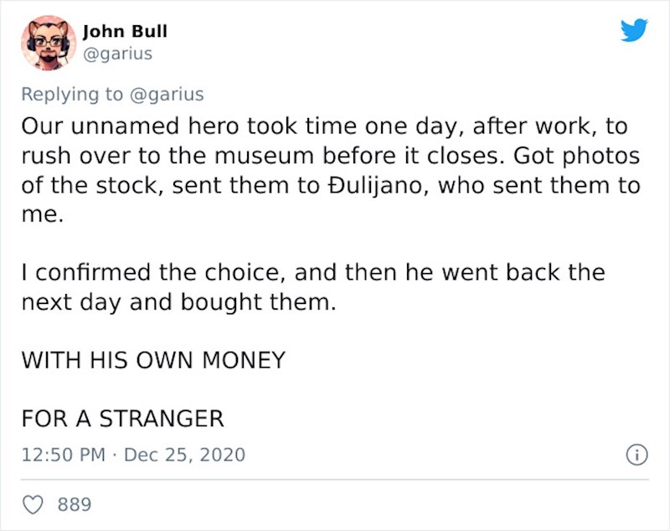The height and width of the screenshot is (531, 670).
Task: Click the 12:50 PM timestamp
Action: [63, 455]
